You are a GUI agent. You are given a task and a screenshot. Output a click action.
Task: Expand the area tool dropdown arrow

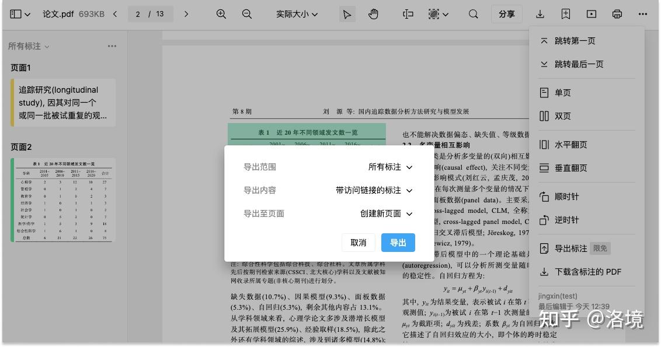(x=446, y=15)
